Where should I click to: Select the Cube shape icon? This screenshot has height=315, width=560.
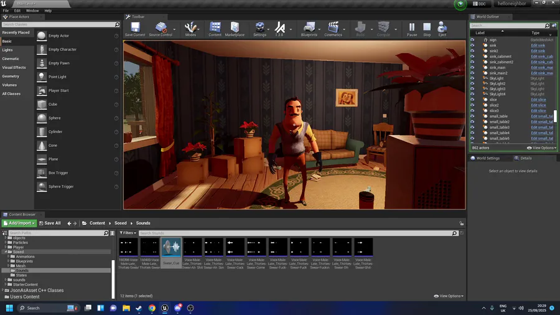point(42,105)
